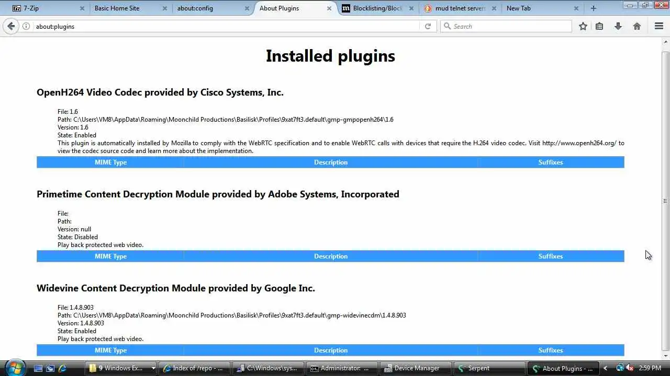Switch to Device Manager taskbar window
670x376 pixels.
[x=416, y=368]
